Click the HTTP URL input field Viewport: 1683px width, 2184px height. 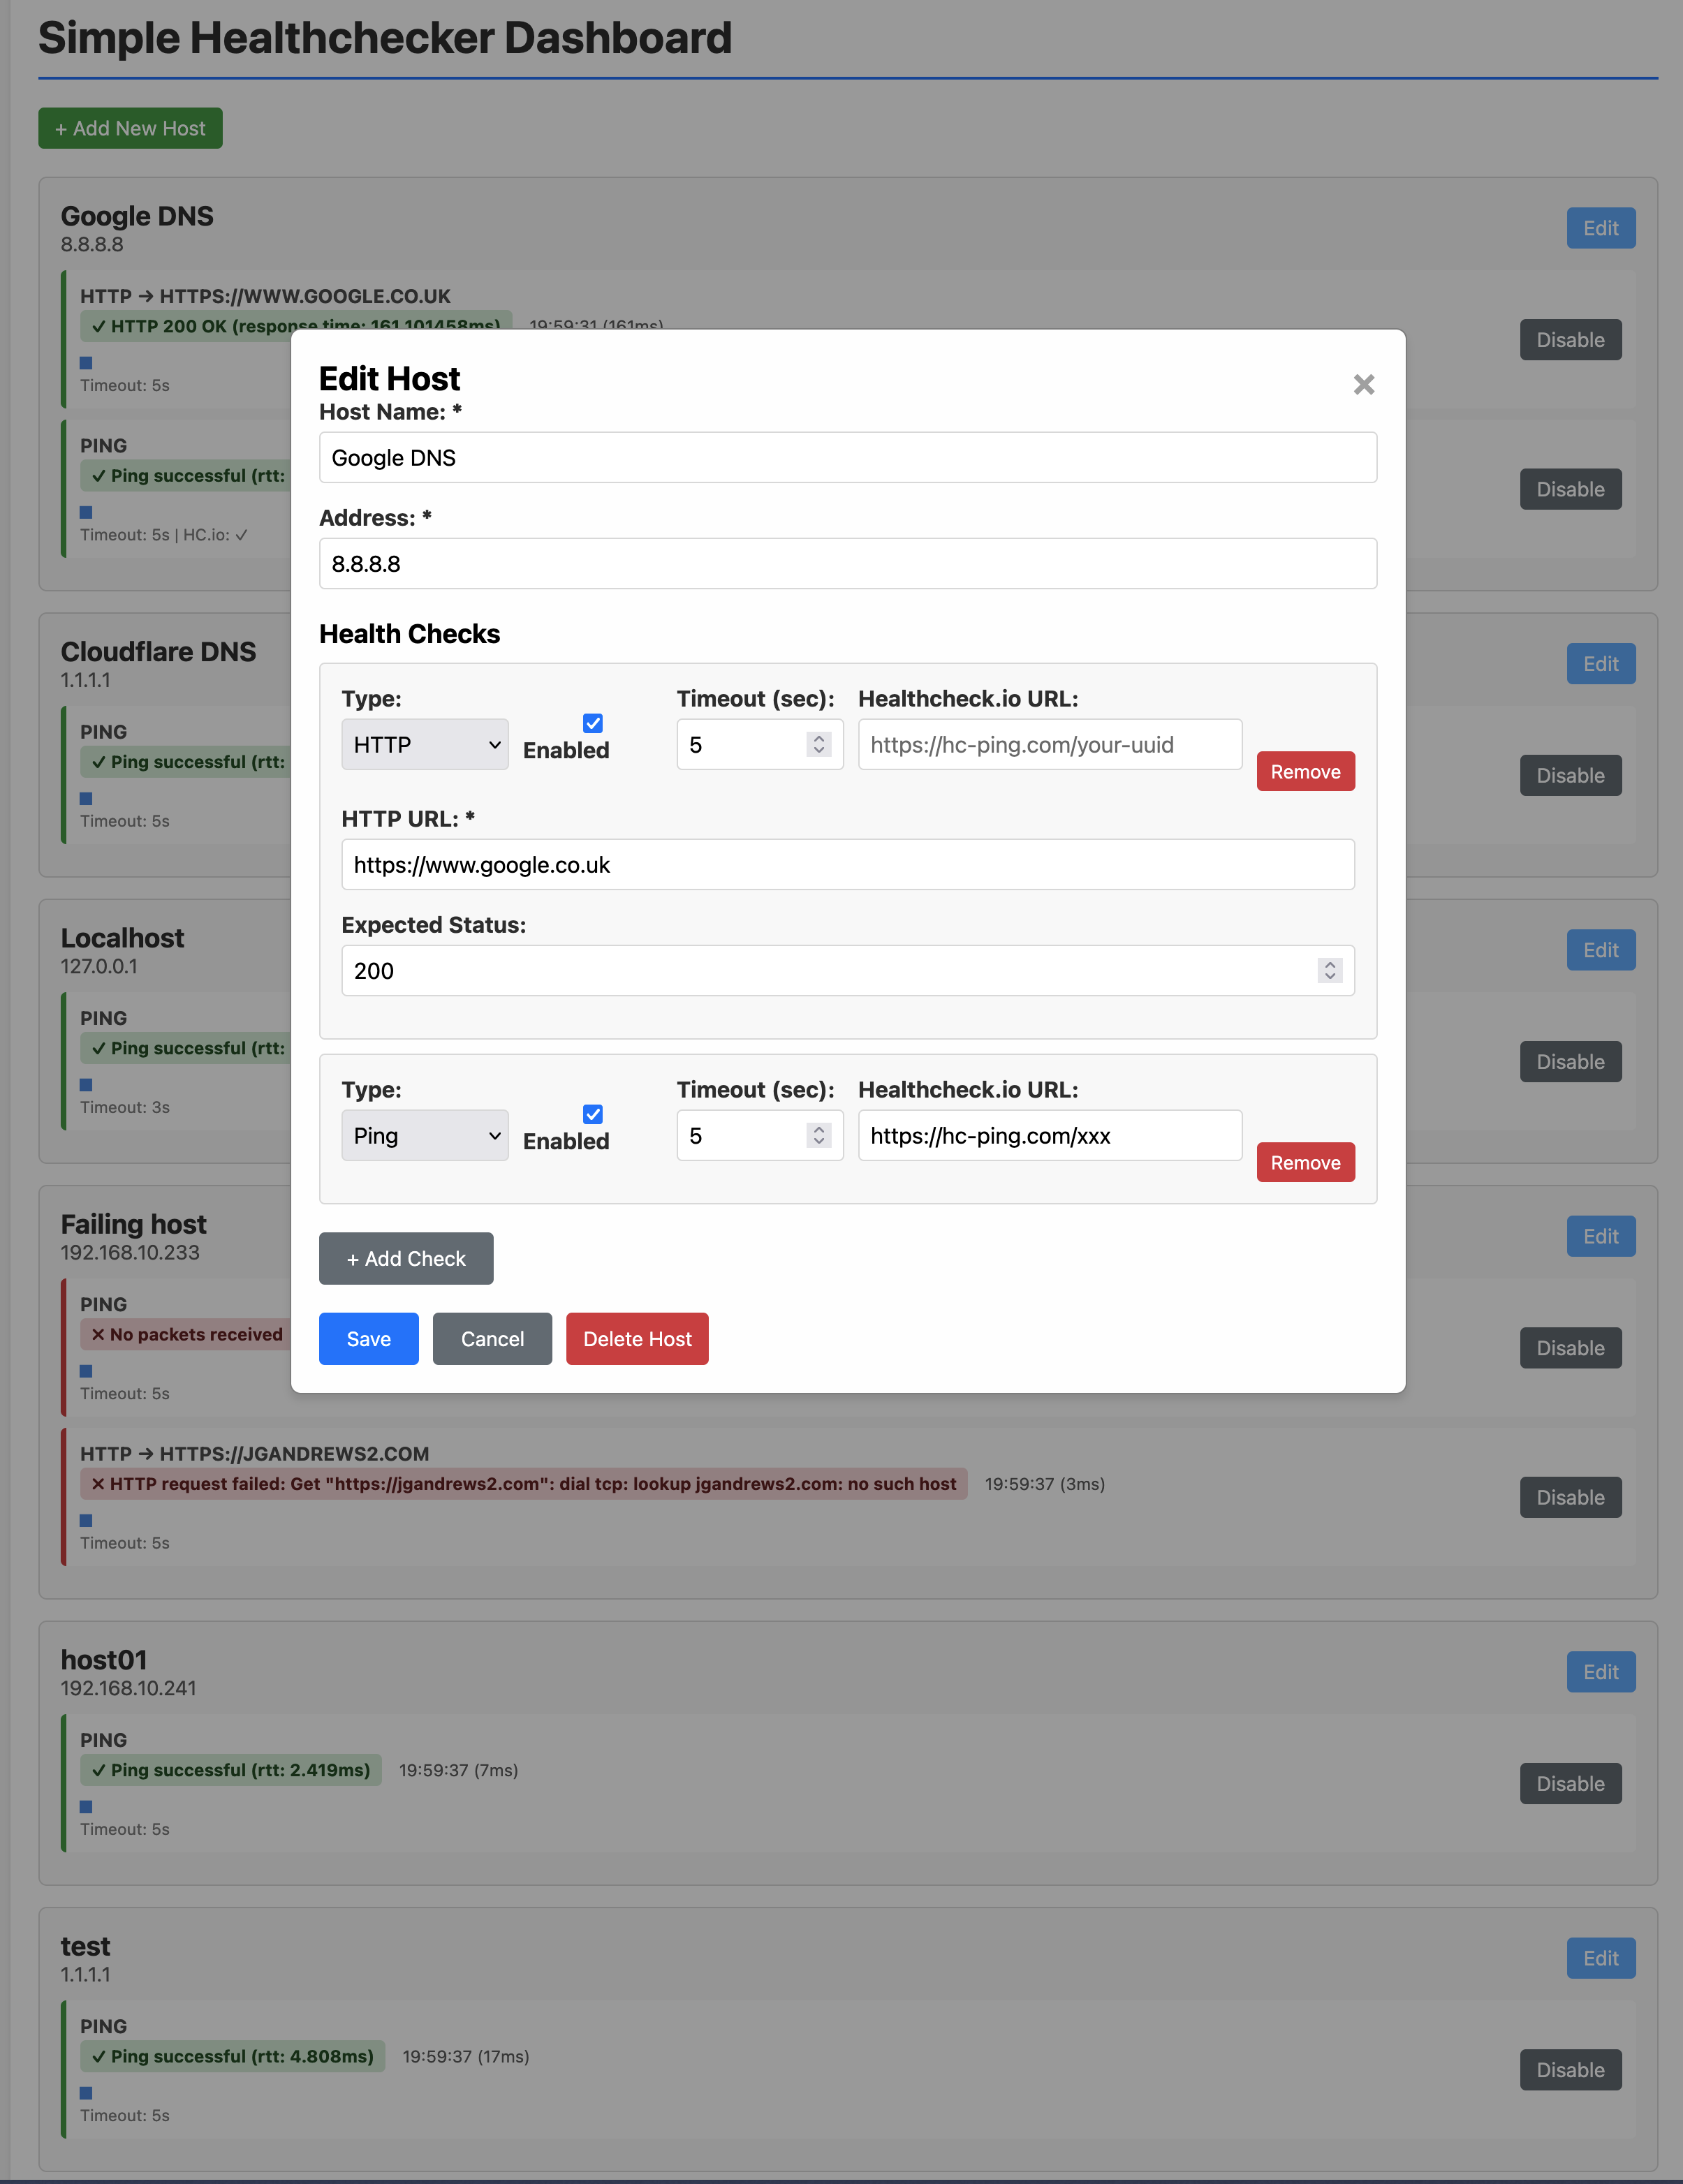point(847,865)
